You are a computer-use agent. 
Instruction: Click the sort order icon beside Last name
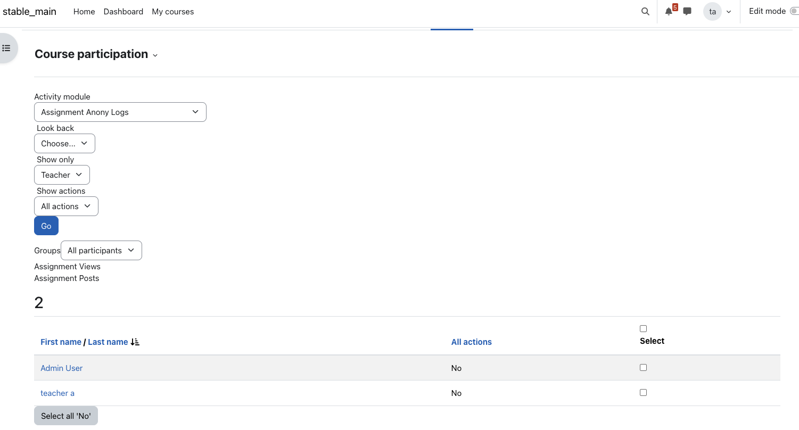click(135, 342)
